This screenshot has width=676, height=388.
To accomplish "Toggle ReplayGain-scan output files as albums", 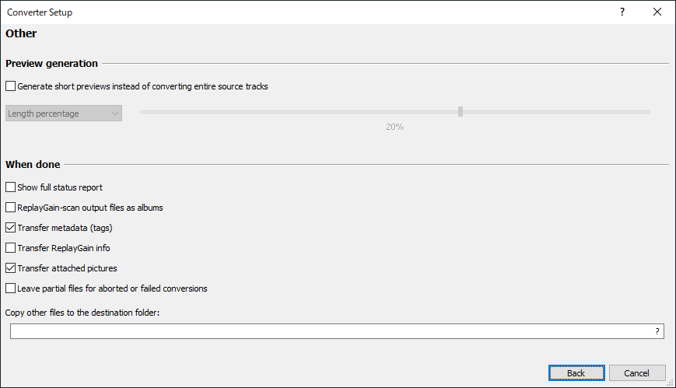I will [10, 208].
